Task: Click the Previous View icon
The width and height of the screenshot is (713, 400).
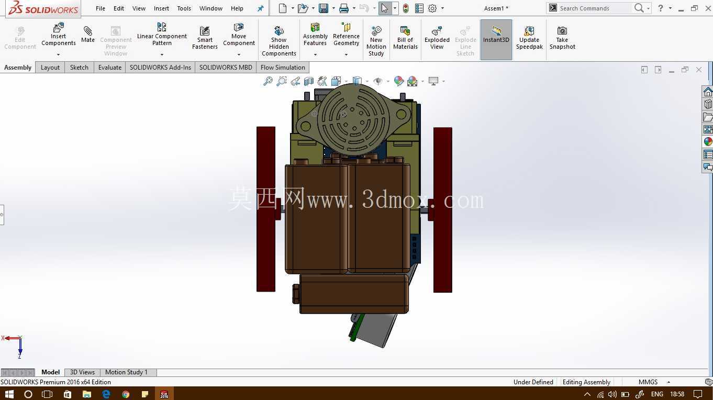Action: (x=295, y=81)
